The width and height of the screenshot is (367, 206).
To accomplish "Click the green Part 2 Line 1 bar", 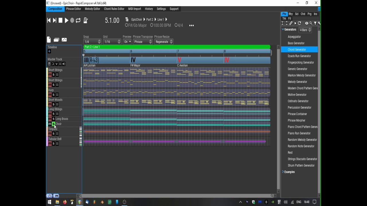I will click(x=177, y=47).
